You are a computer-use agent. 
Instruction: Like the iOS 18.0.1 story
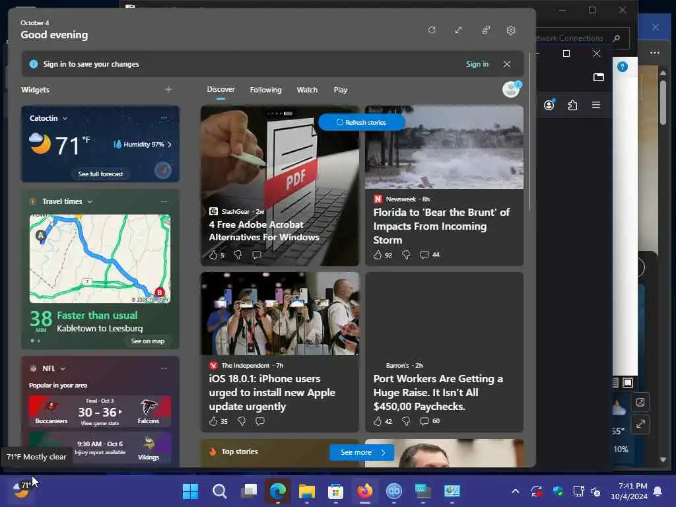pyautogui.click(x=213, y=421)
